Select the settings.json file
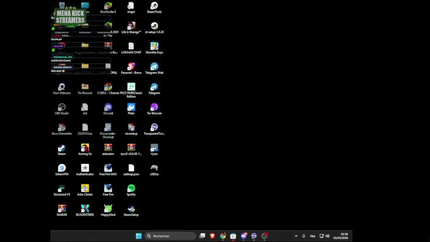This screenshot has width=430, height=242. click(131, 170)
